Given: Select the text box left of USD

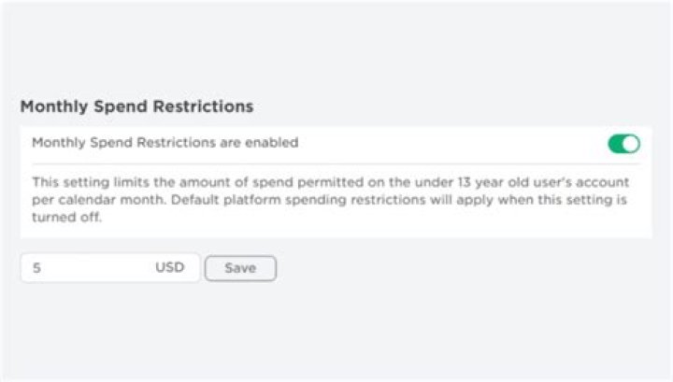Looking at the screenshot, I should pyautogui.click(x=89, y=268).
